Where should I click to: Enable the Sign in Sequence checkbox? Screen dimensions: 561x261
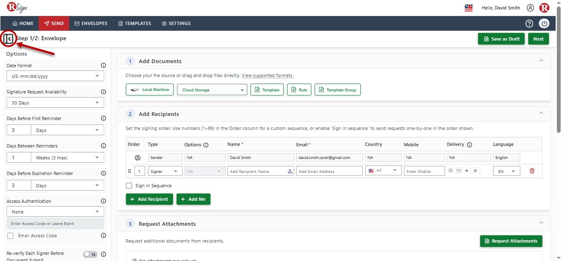pos(129,186)
